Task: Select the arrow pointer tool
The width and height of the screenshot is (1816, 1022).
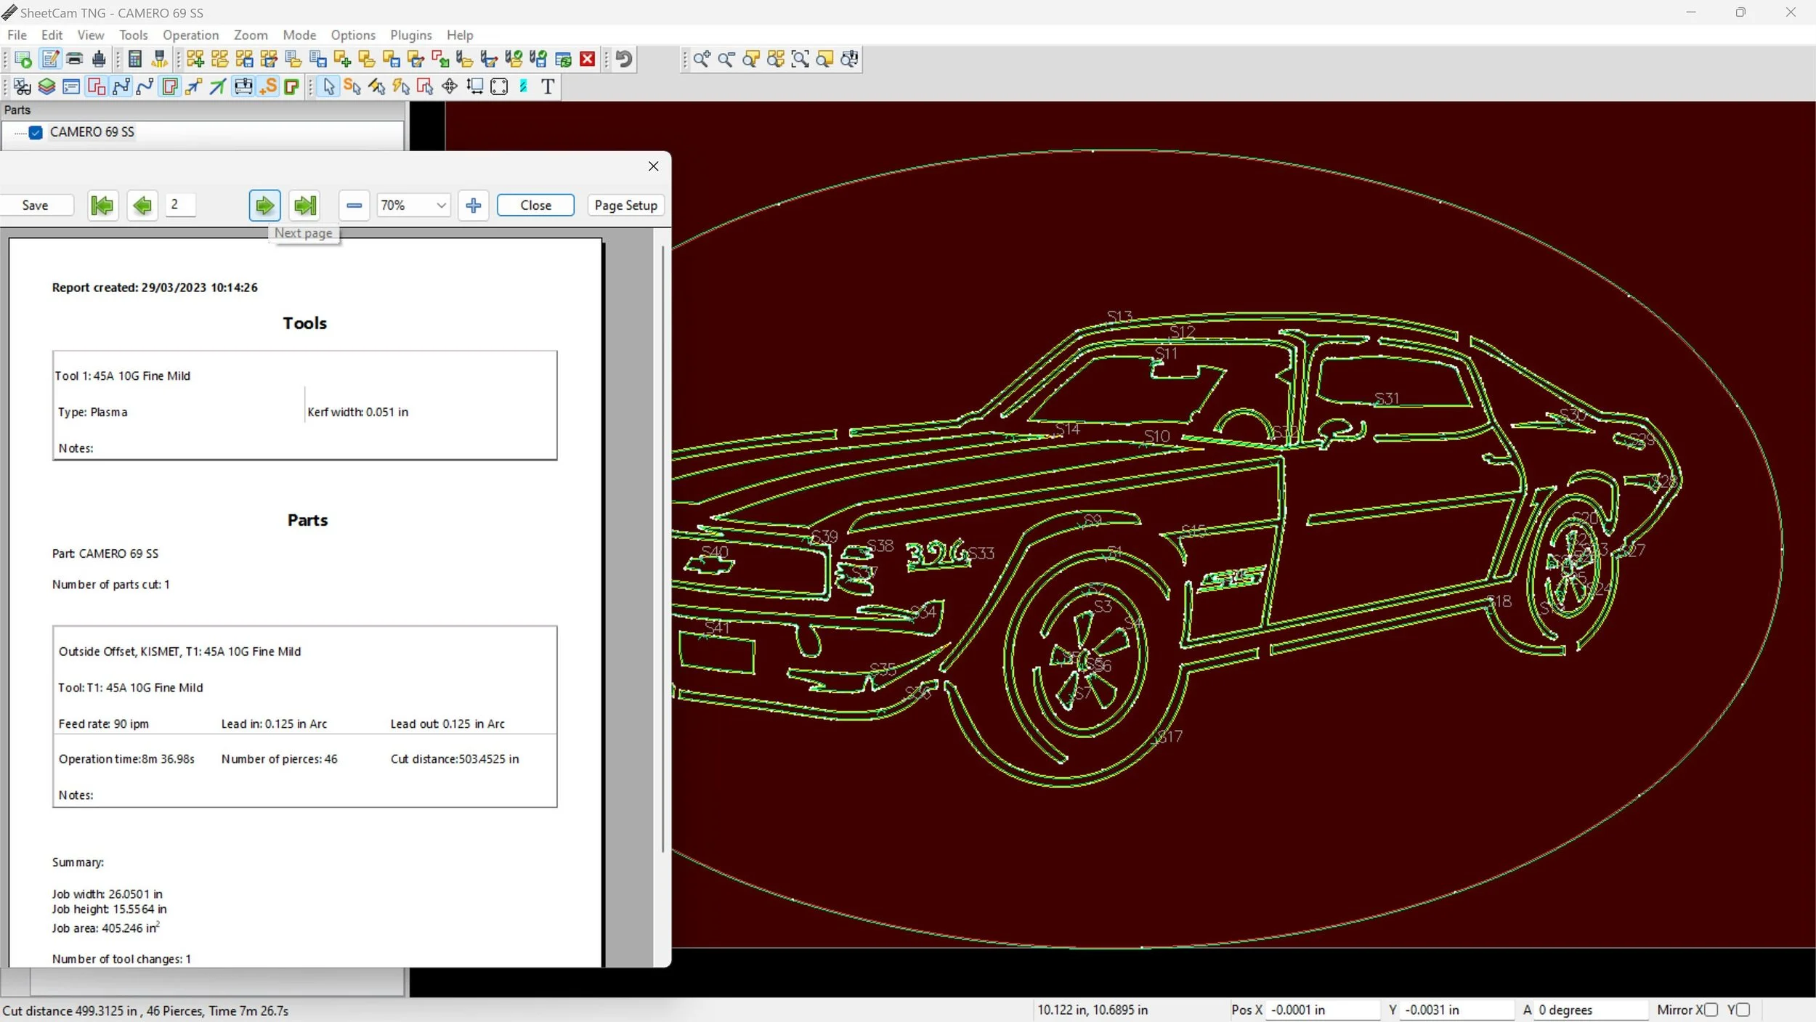Action: [329, 86]
